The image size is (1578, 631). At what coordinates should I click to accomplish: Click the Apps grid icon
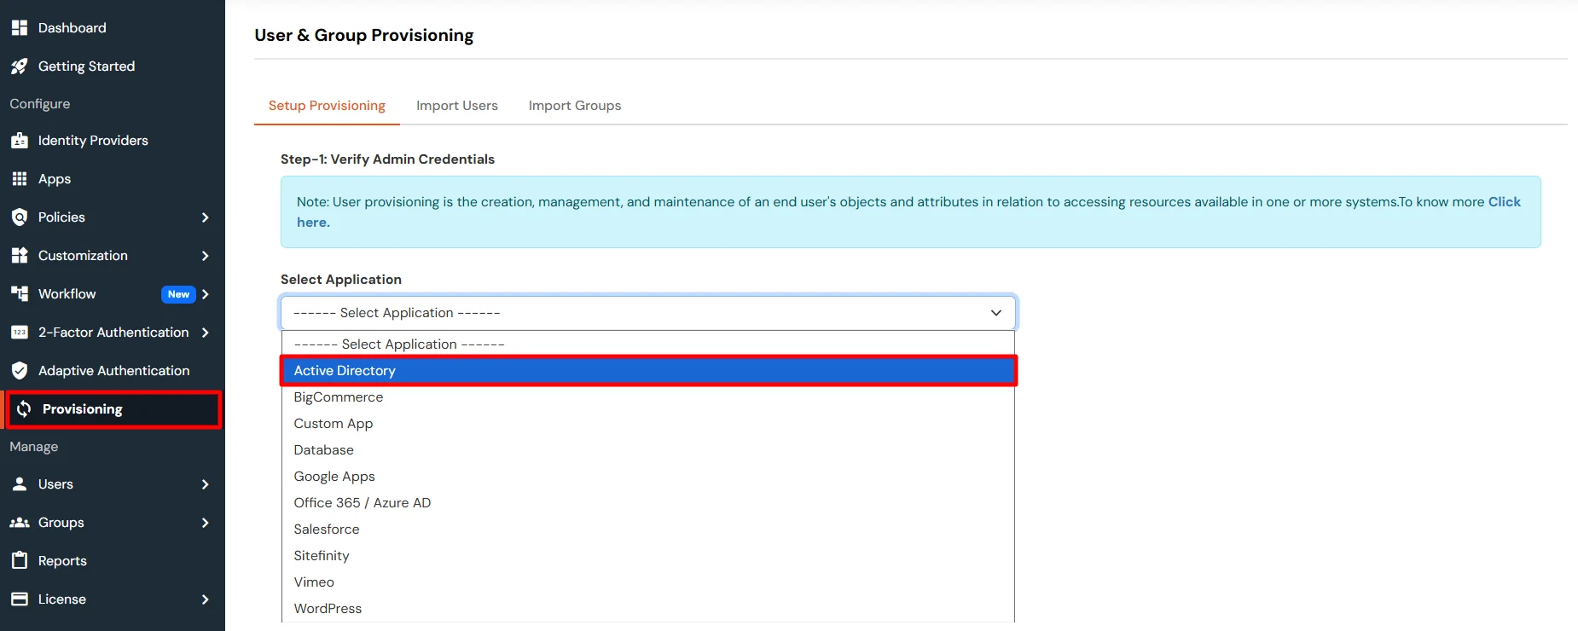pos(20,179)
